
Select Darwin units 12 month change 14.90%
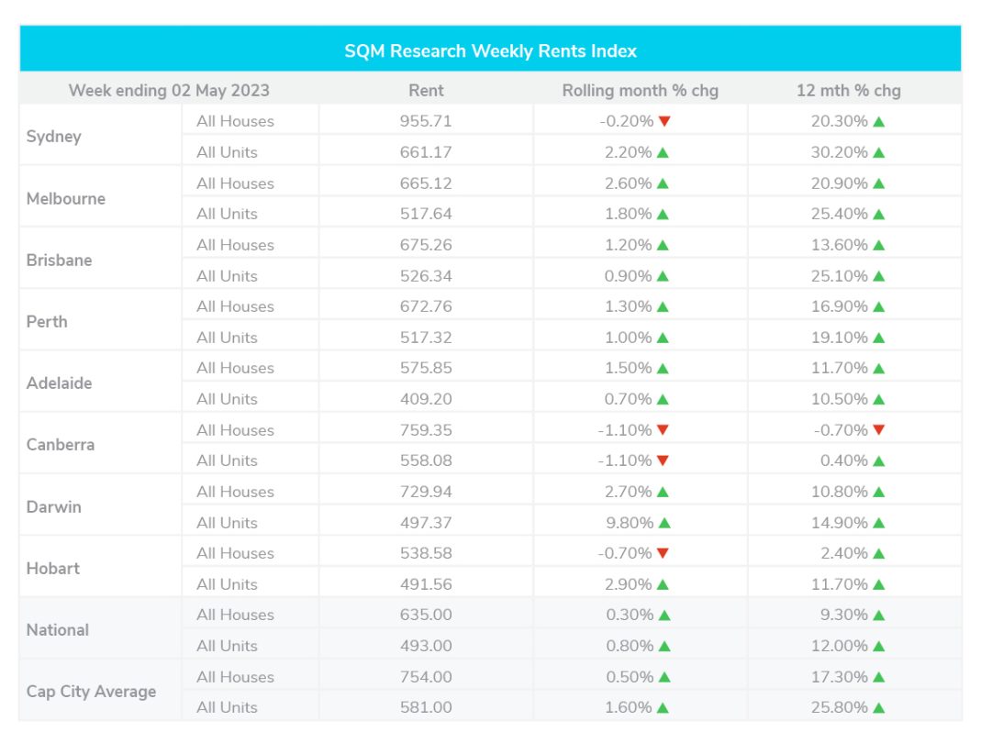pos(839,522)
